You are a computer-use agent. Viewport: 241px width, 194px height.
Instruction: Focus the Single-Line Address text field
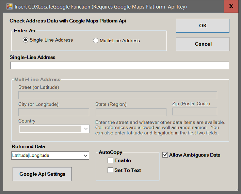click(x=119, y=65)
